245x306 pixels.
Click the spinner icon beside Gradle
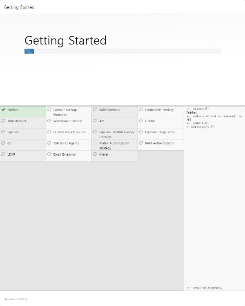coord(141,121)
